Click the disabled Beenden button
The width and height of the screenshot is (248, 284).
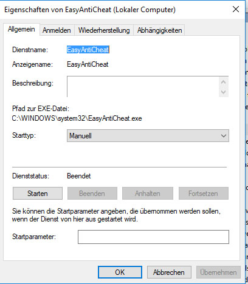pyautogui.click(x=92, y=194)
